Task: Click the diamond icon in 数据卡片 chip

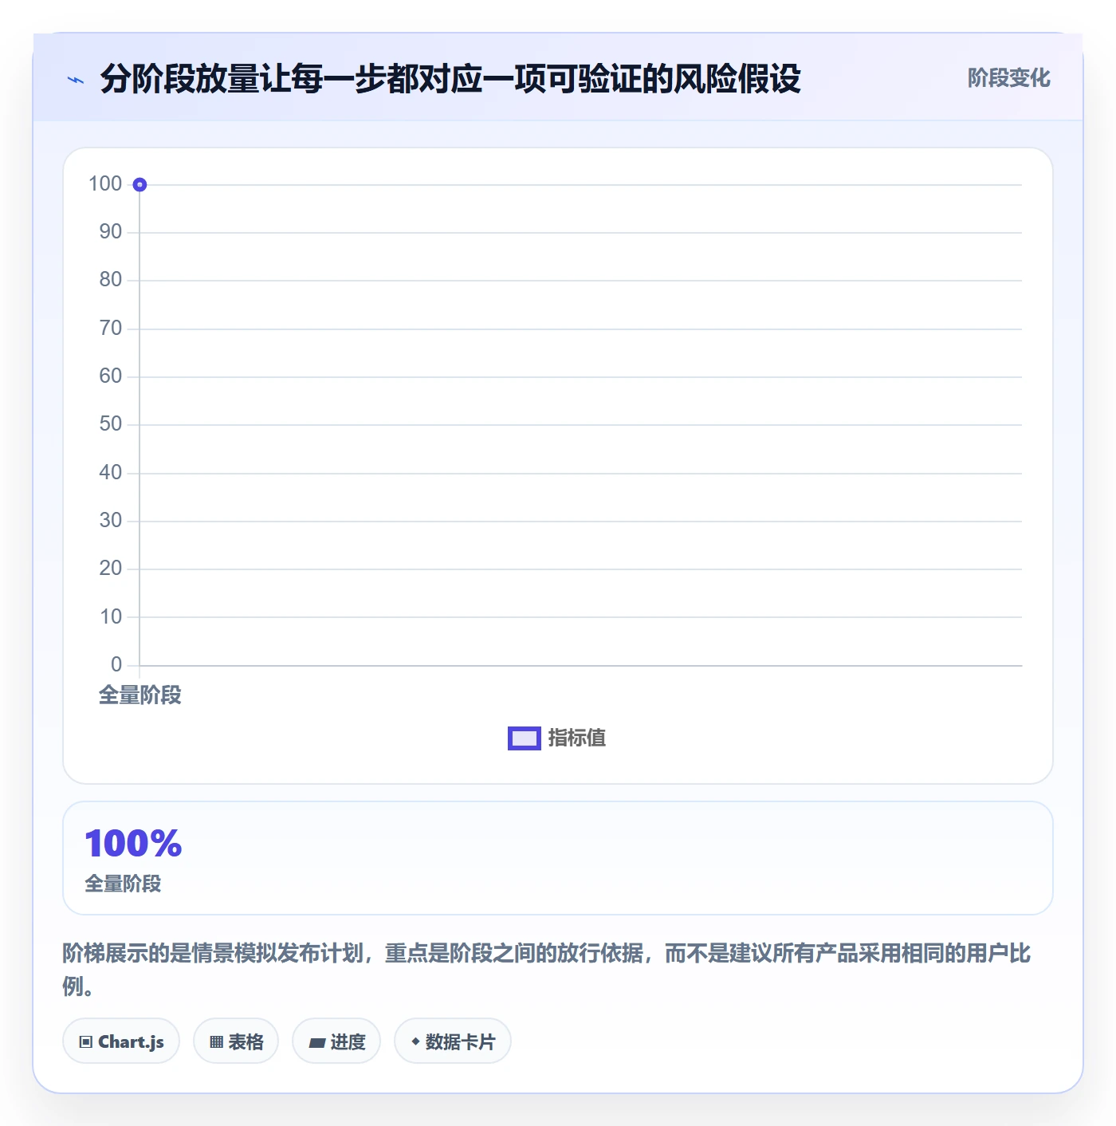Action: coord(415,1041)
